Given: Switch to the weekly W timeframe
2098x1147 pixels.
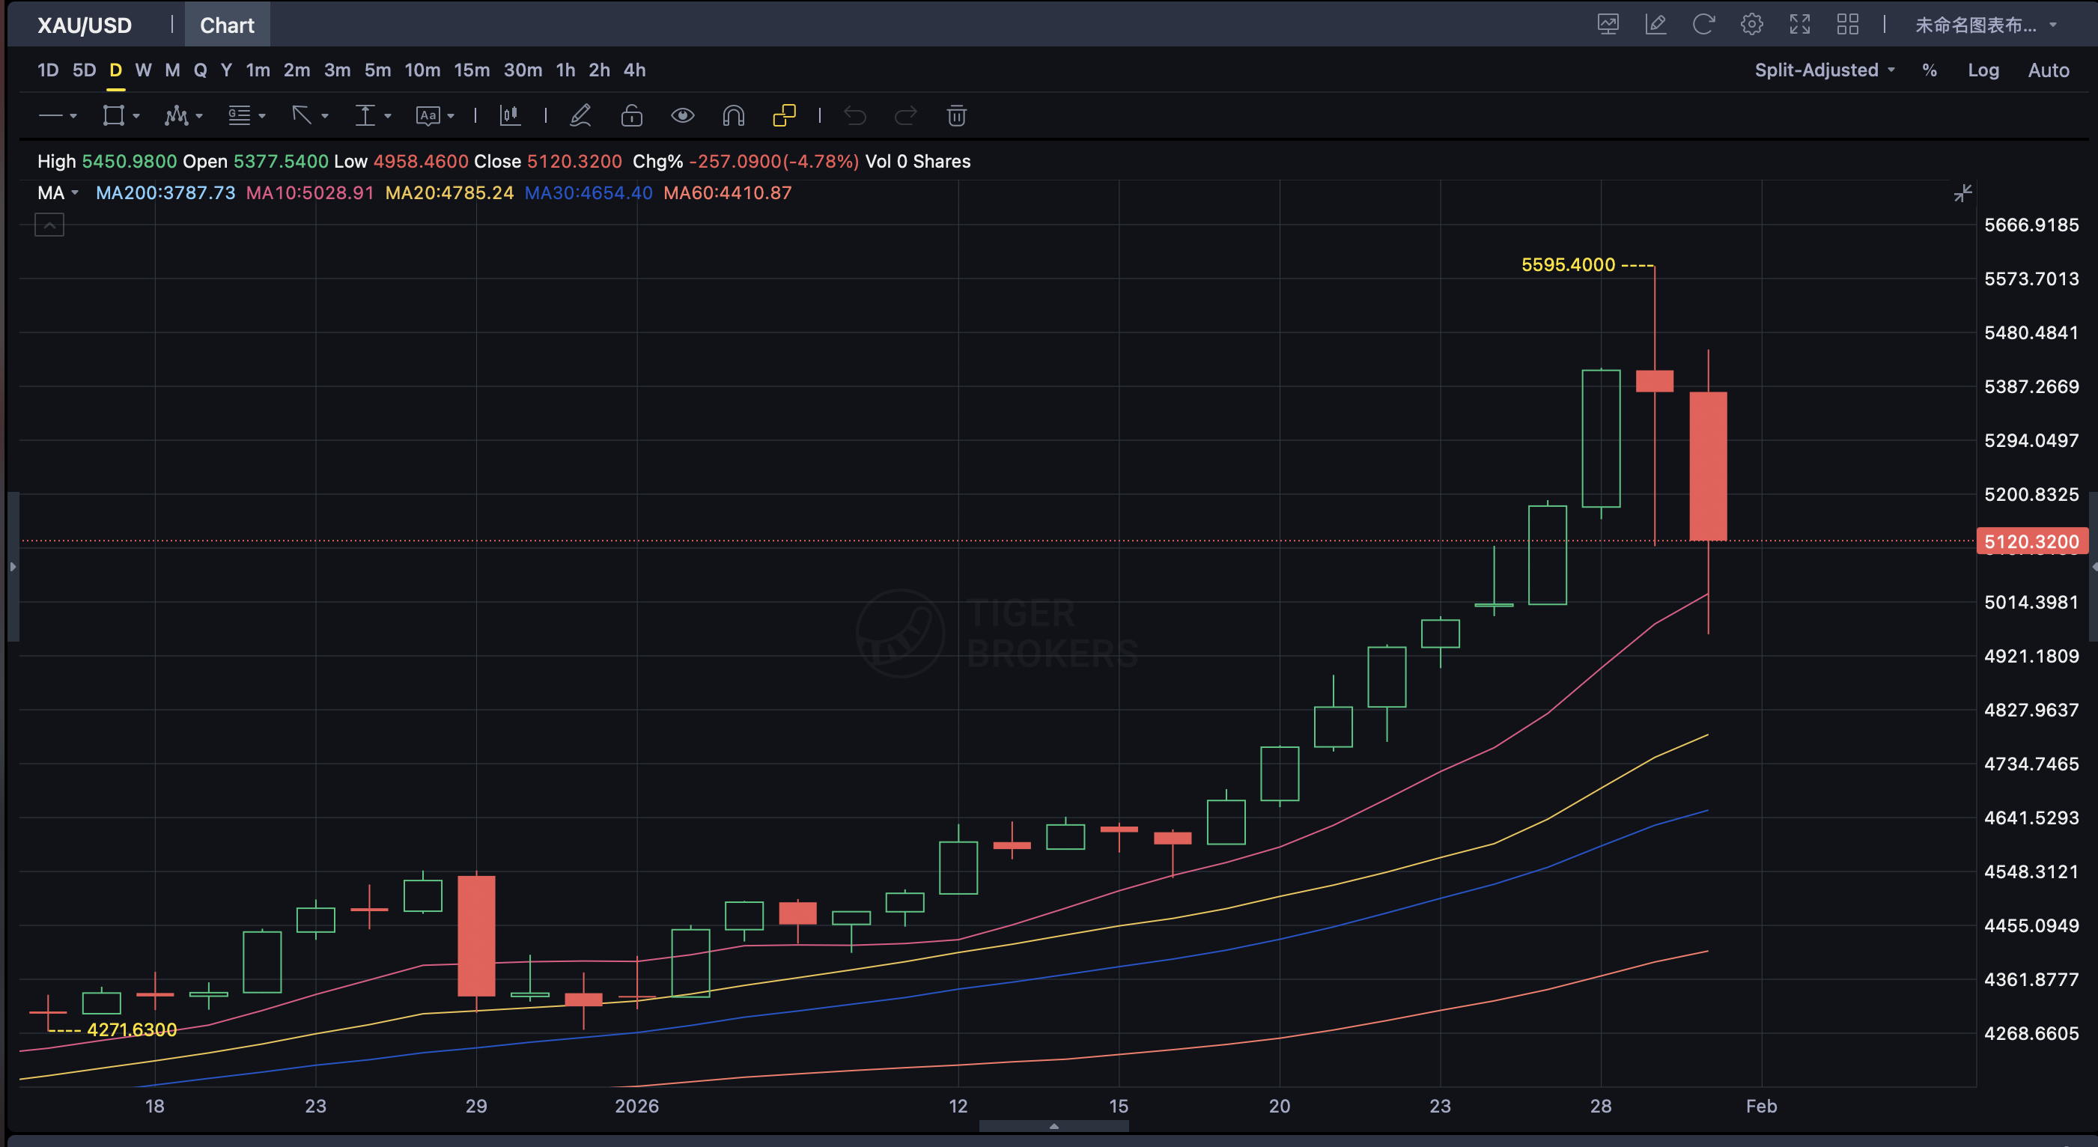Looking at the screenshot, I should [143, 70].
